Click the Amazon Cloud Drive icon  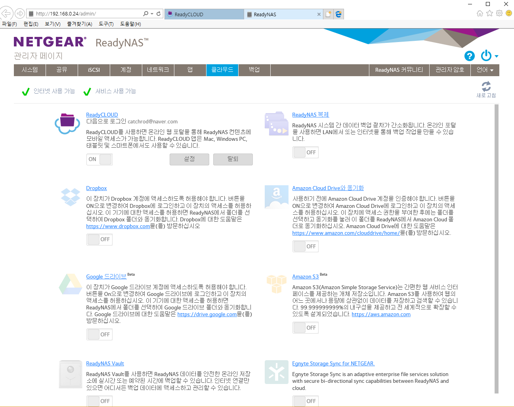[x=276, y=197]
